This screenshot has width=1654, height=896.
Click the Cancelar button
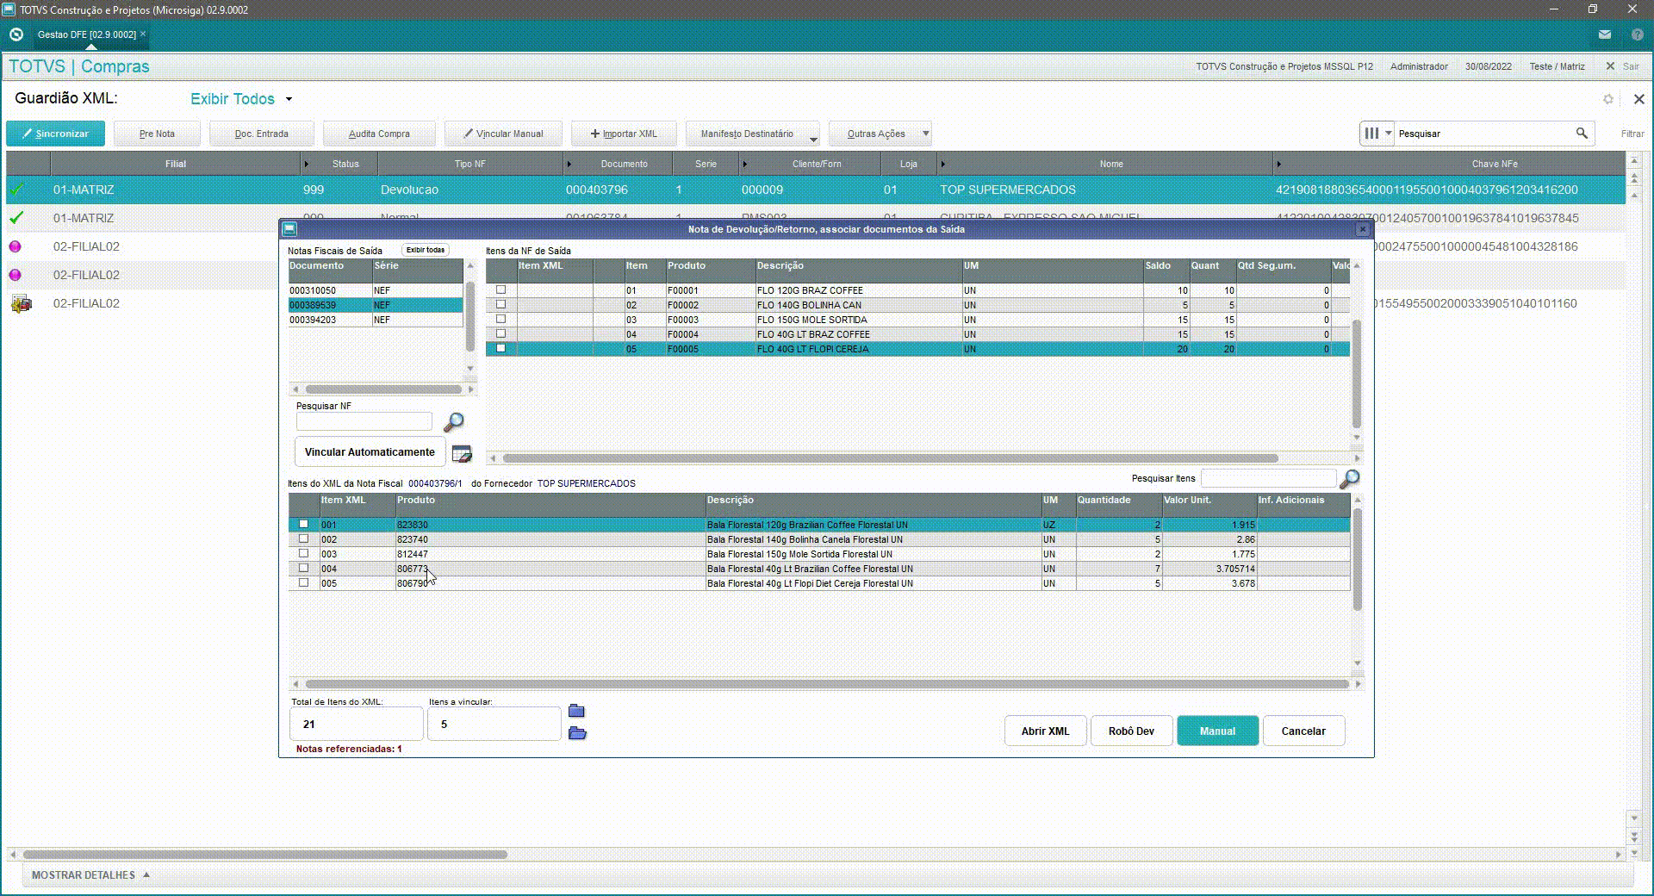(x=1303, y=731)
